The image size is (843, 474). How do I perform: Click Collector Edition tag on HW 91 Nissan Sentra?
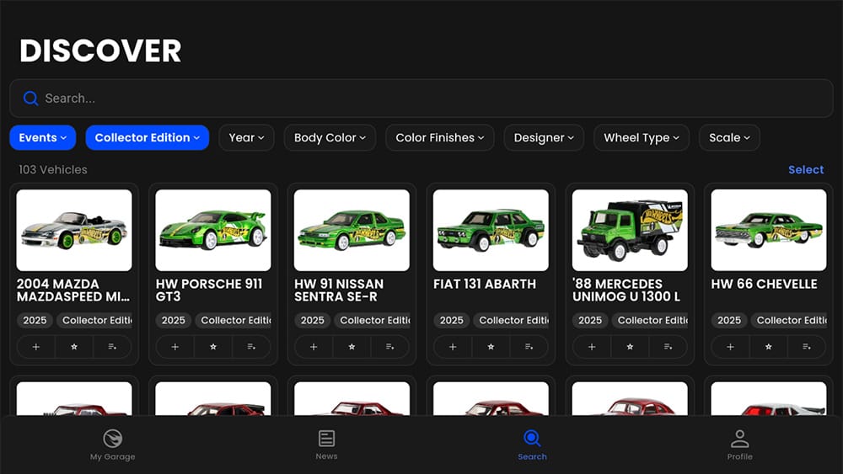372,321
